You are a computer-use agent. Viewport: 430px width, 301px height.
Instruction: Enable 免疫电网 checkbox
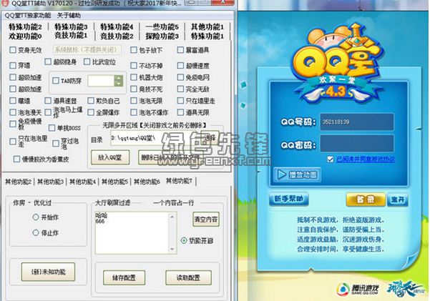coord(180,77)
